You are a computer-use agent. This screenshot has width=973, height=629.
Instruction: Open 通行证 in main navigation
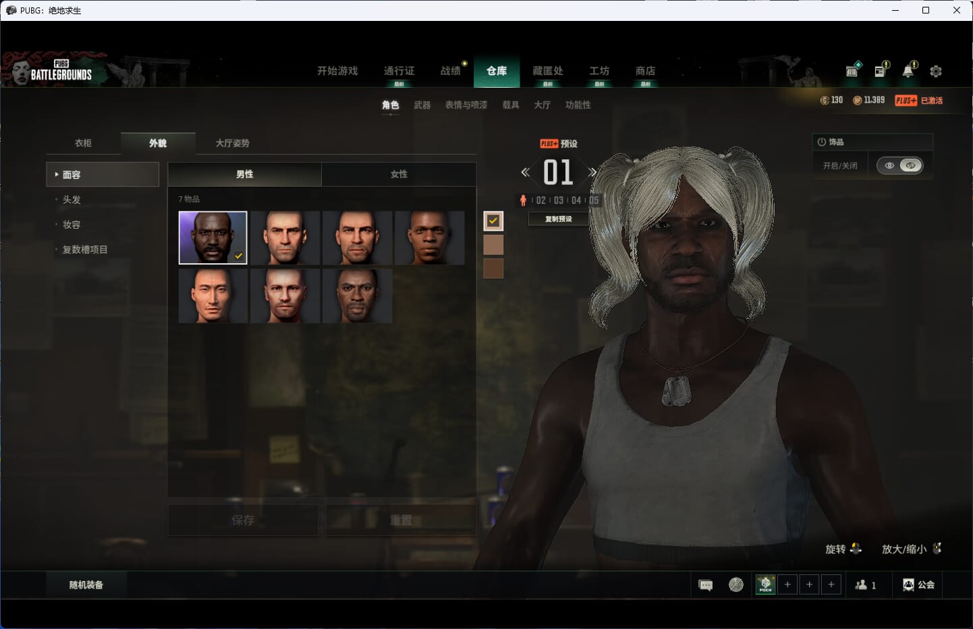click(x=399, y=71)
